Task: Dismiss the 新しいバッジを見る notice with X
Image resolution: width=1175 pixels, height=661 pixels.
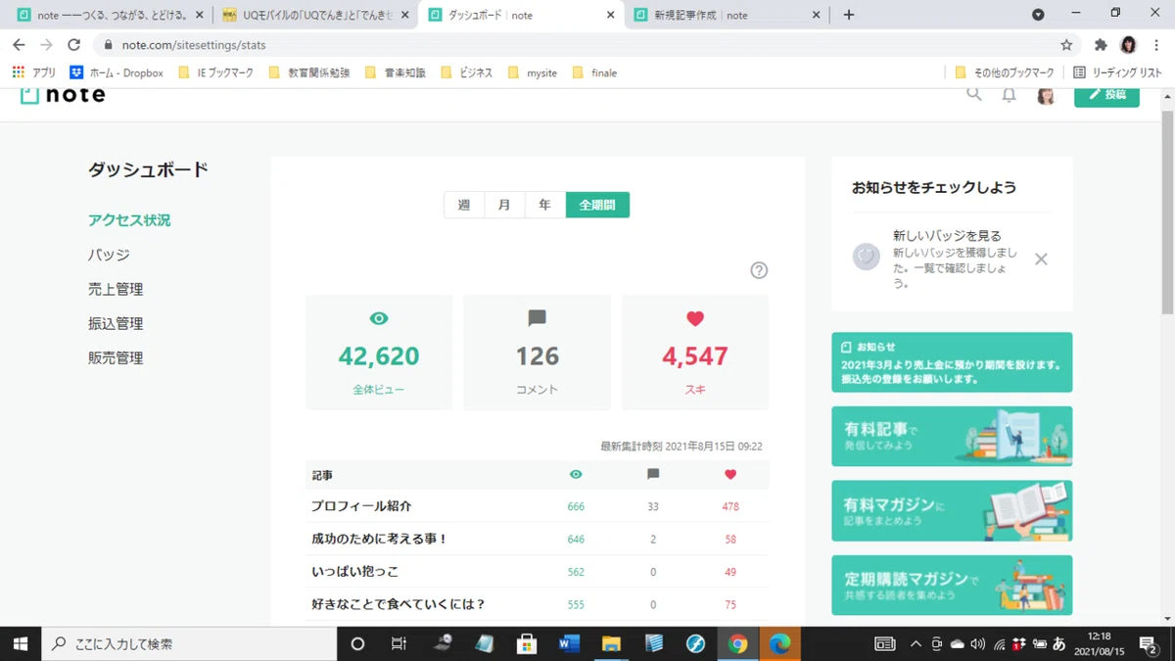Action: pyautogui.click(x=1041, y=260)
